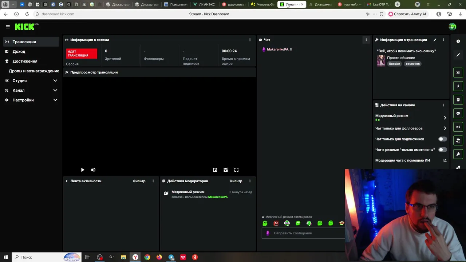Open stream information panel options menu

(443, 40)
